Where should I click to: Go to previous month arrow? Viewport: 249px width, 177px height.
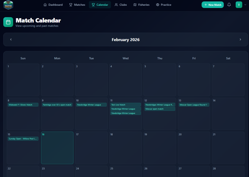pyautogui.click(x=11, y=39)
